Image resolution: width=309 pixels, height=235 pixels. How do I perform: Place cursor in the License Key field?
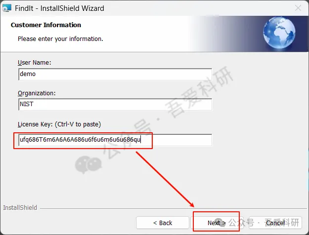click(x=115, y=140)
